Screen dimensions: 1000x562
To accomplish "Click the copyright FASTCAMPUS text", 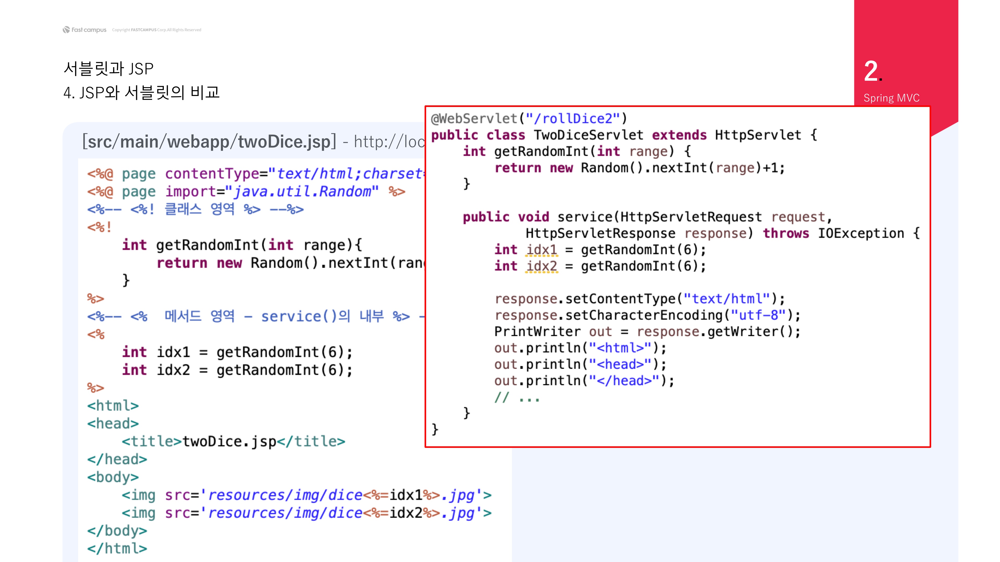I will click(157, 30).
